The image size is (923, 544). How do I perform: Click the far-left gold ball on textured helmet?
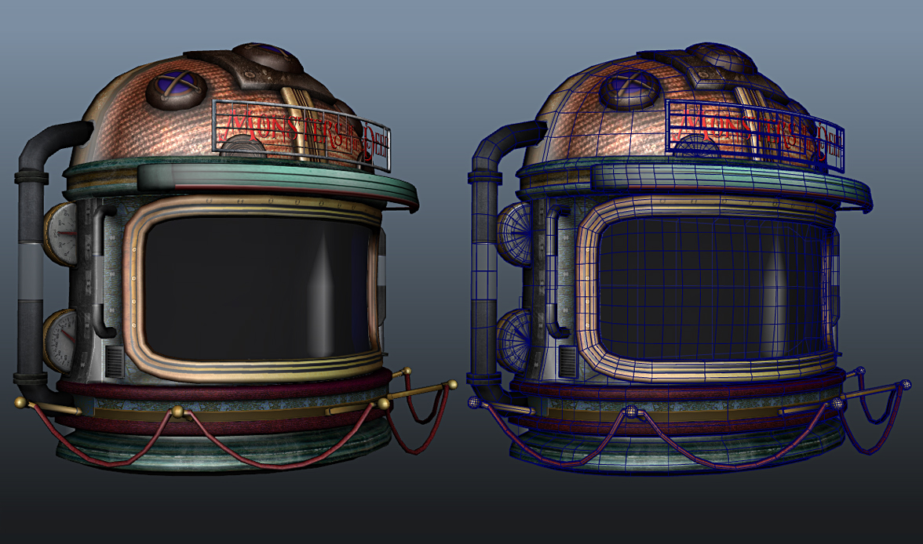pos(20,402)
